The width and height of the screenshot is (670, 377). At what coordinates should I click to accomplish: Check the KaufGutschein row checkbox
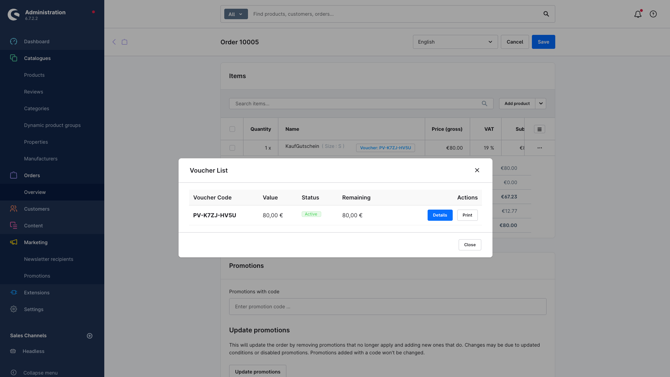(x=232, y=148)
